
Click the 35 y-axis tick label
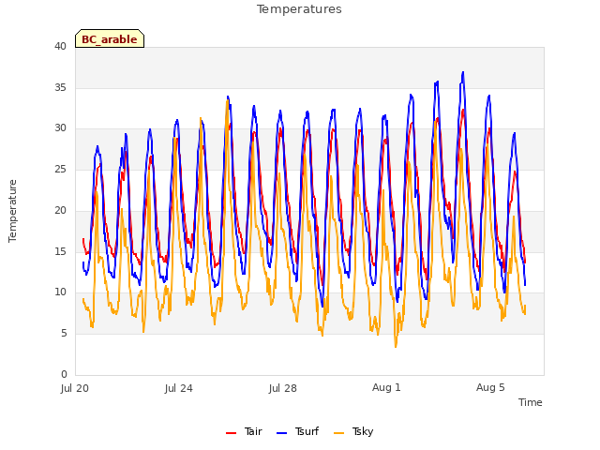point(60,87)
